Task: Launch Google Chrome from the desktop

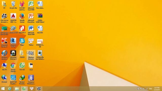Action: click(x=13, y=67)
